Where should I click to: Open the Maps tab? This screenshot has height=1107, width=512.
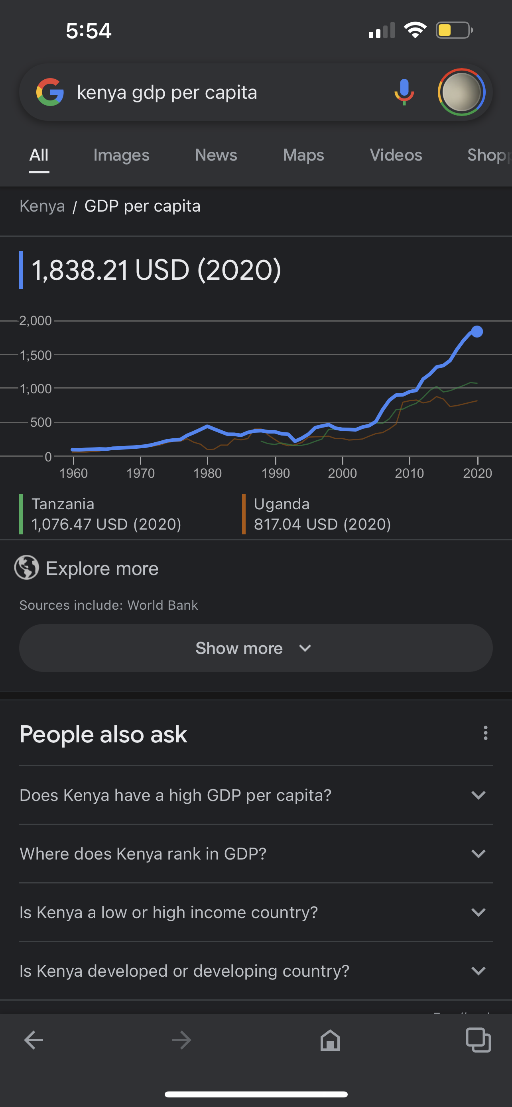pos(303,155)
